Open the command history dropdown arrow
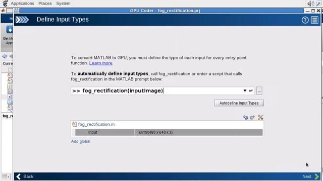This screenshot has width=323, height=181. pos(245,90)
